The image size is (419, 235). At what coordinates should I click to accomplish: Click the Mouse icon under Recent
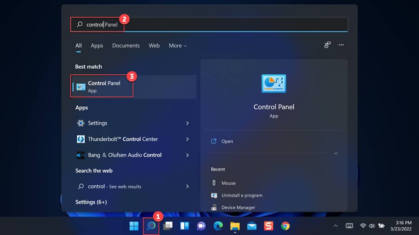pyautogui.click(x=214, y=183)
